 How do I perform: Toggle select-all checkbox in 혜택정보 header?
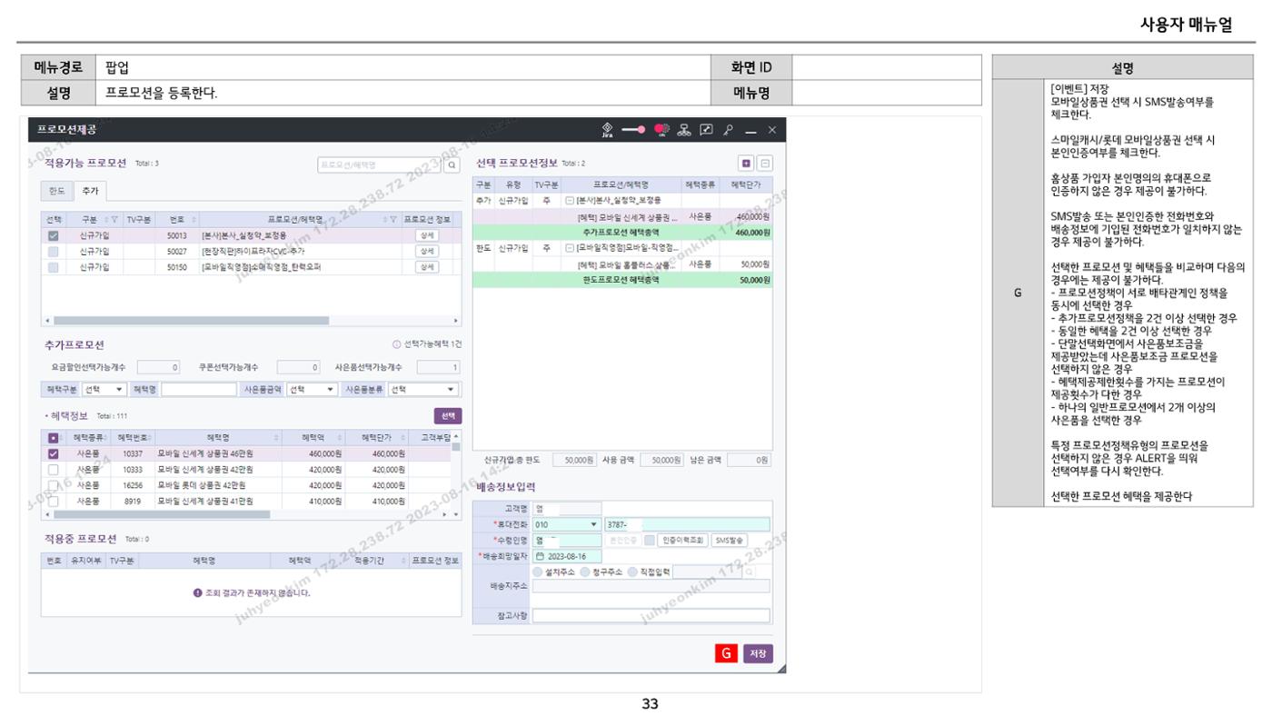tap(53, 438)
